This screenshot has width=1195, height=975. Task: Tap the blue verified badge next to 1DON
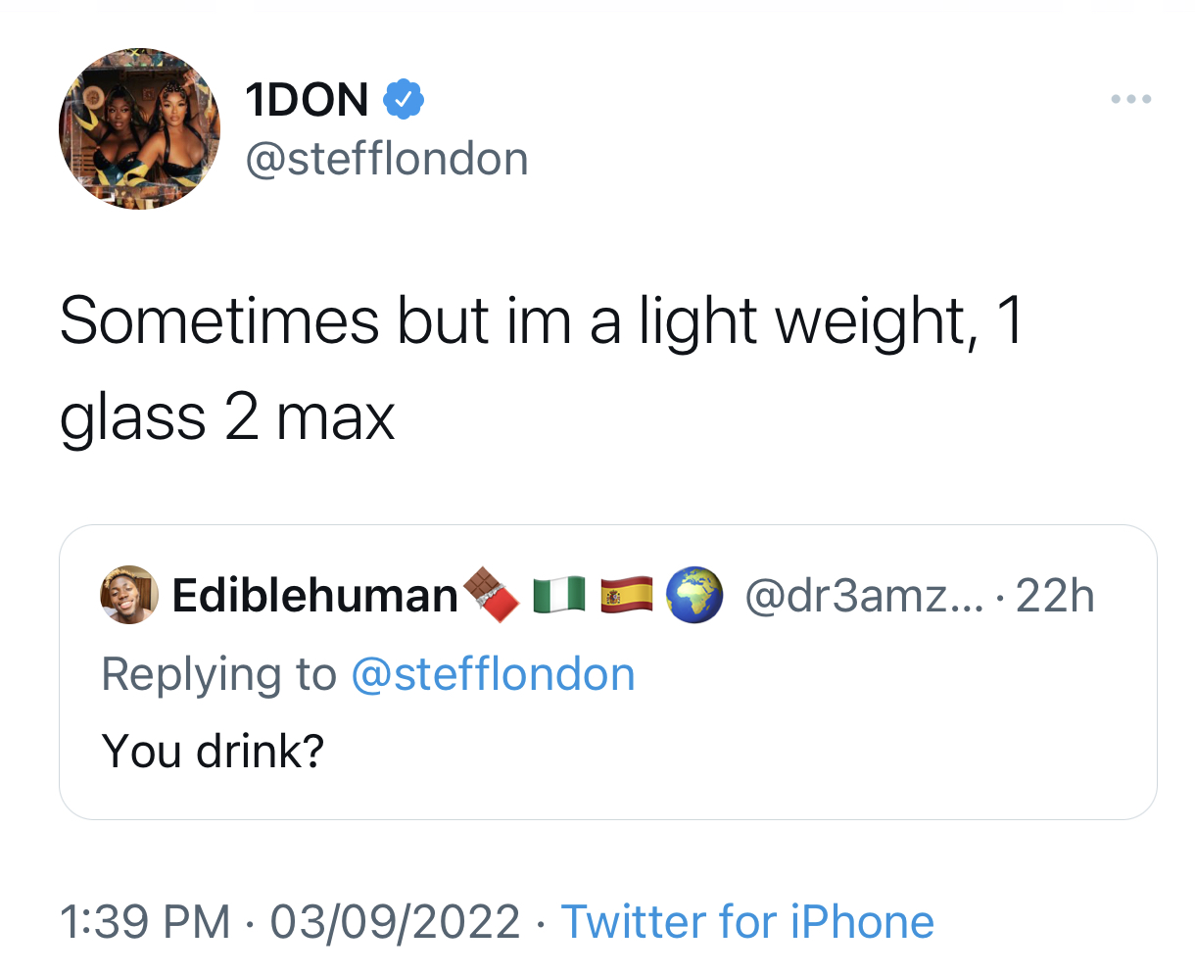point(402,100)
